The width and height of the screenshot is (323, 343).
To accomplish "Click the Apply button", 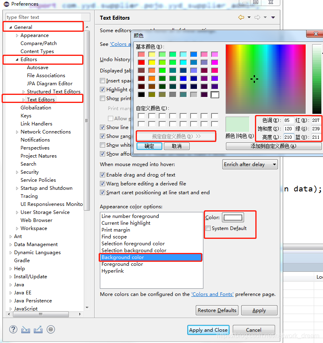I will point(259,310).
